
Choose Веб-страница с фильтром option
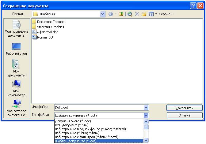(99, 137)
